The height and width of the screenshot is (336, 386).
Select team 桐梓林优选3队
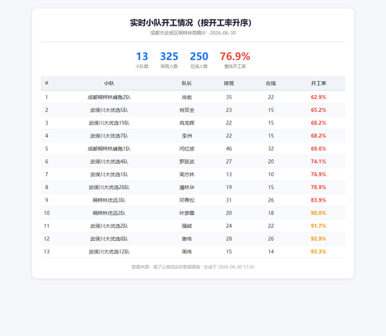109,200
